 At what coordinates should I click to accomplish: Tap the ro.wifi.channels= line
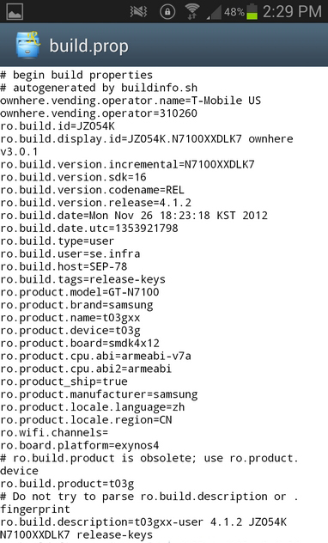pos(54,432)
